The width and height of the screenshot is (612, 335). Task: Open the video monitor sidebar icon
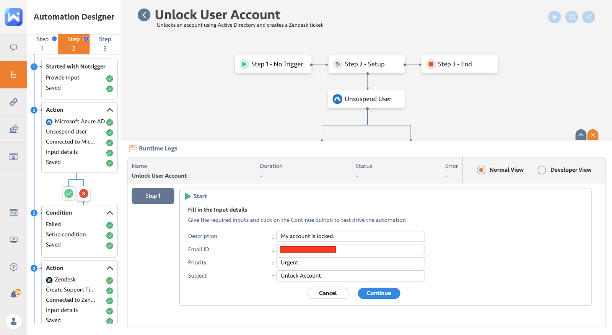[13, 240]
